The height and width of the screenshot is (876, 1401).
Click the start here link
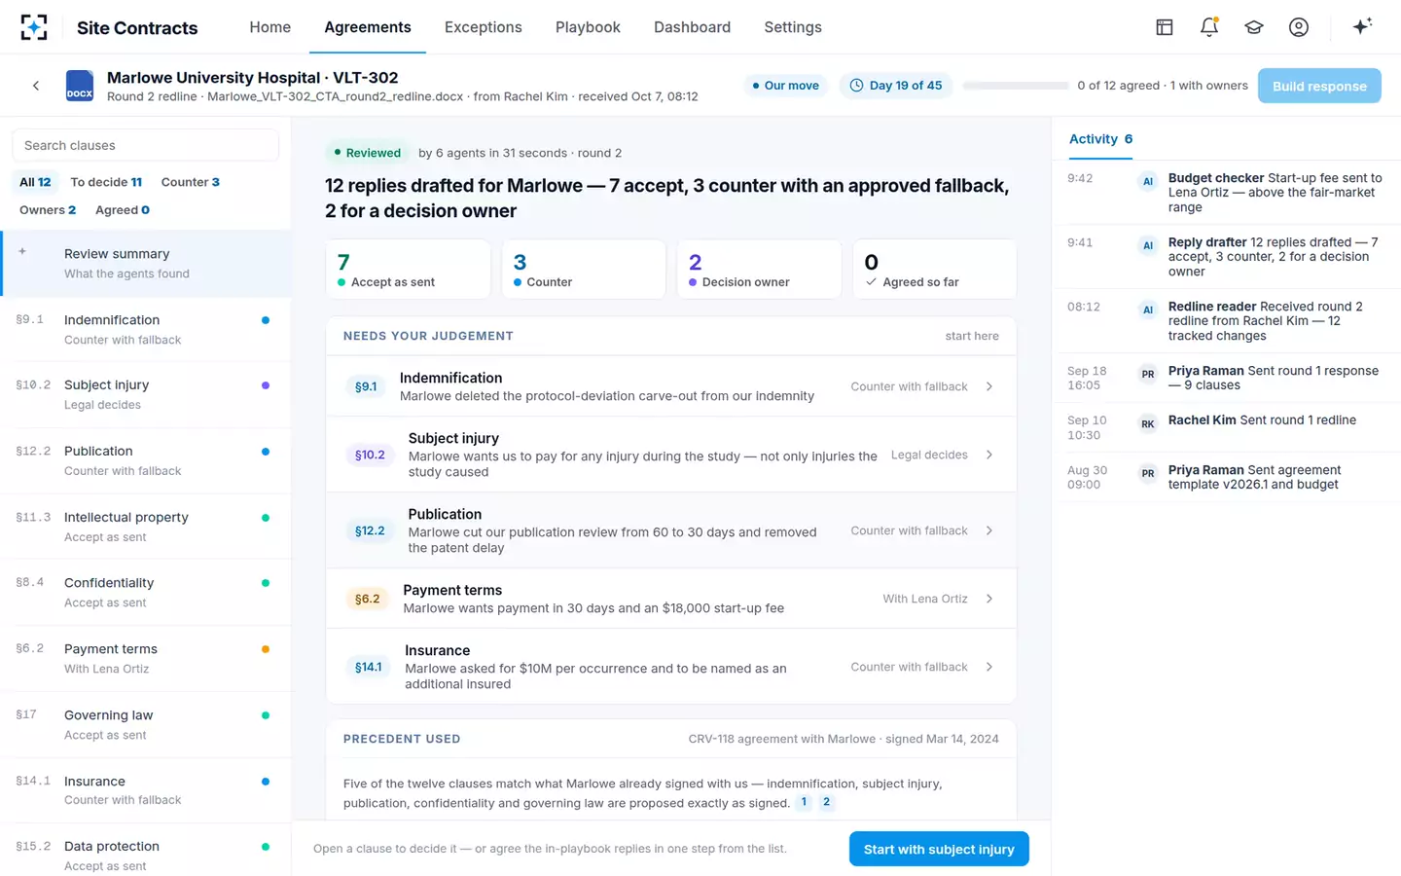[972, 336]
